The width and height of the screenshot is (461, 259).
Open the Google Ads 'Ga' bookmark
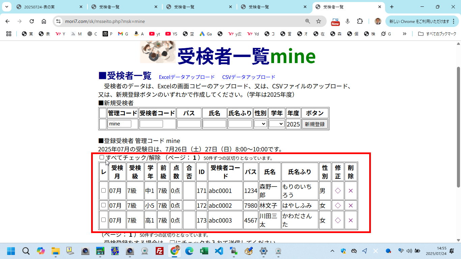tap(206, 34)
